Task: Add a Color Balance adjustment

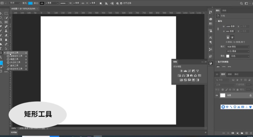Action: (x=183, y=76)
